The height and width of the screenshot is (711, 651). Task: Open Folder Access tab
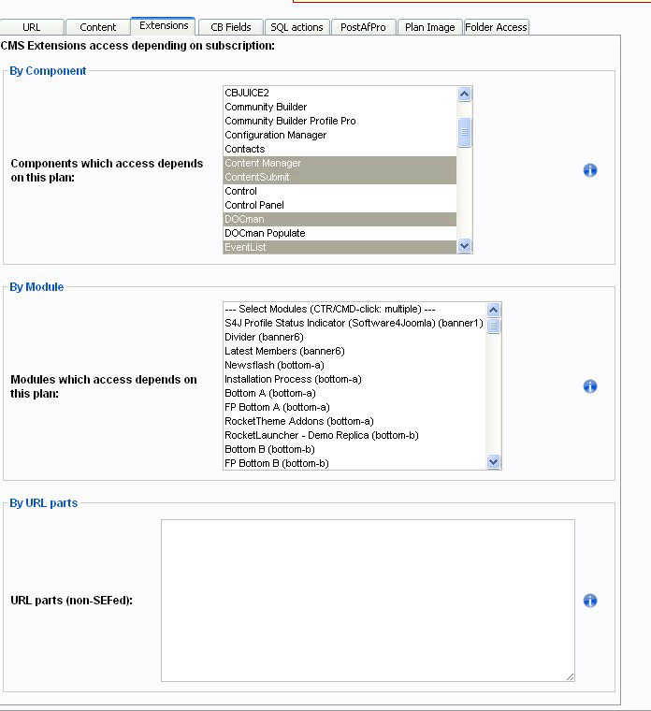point(497,27)
